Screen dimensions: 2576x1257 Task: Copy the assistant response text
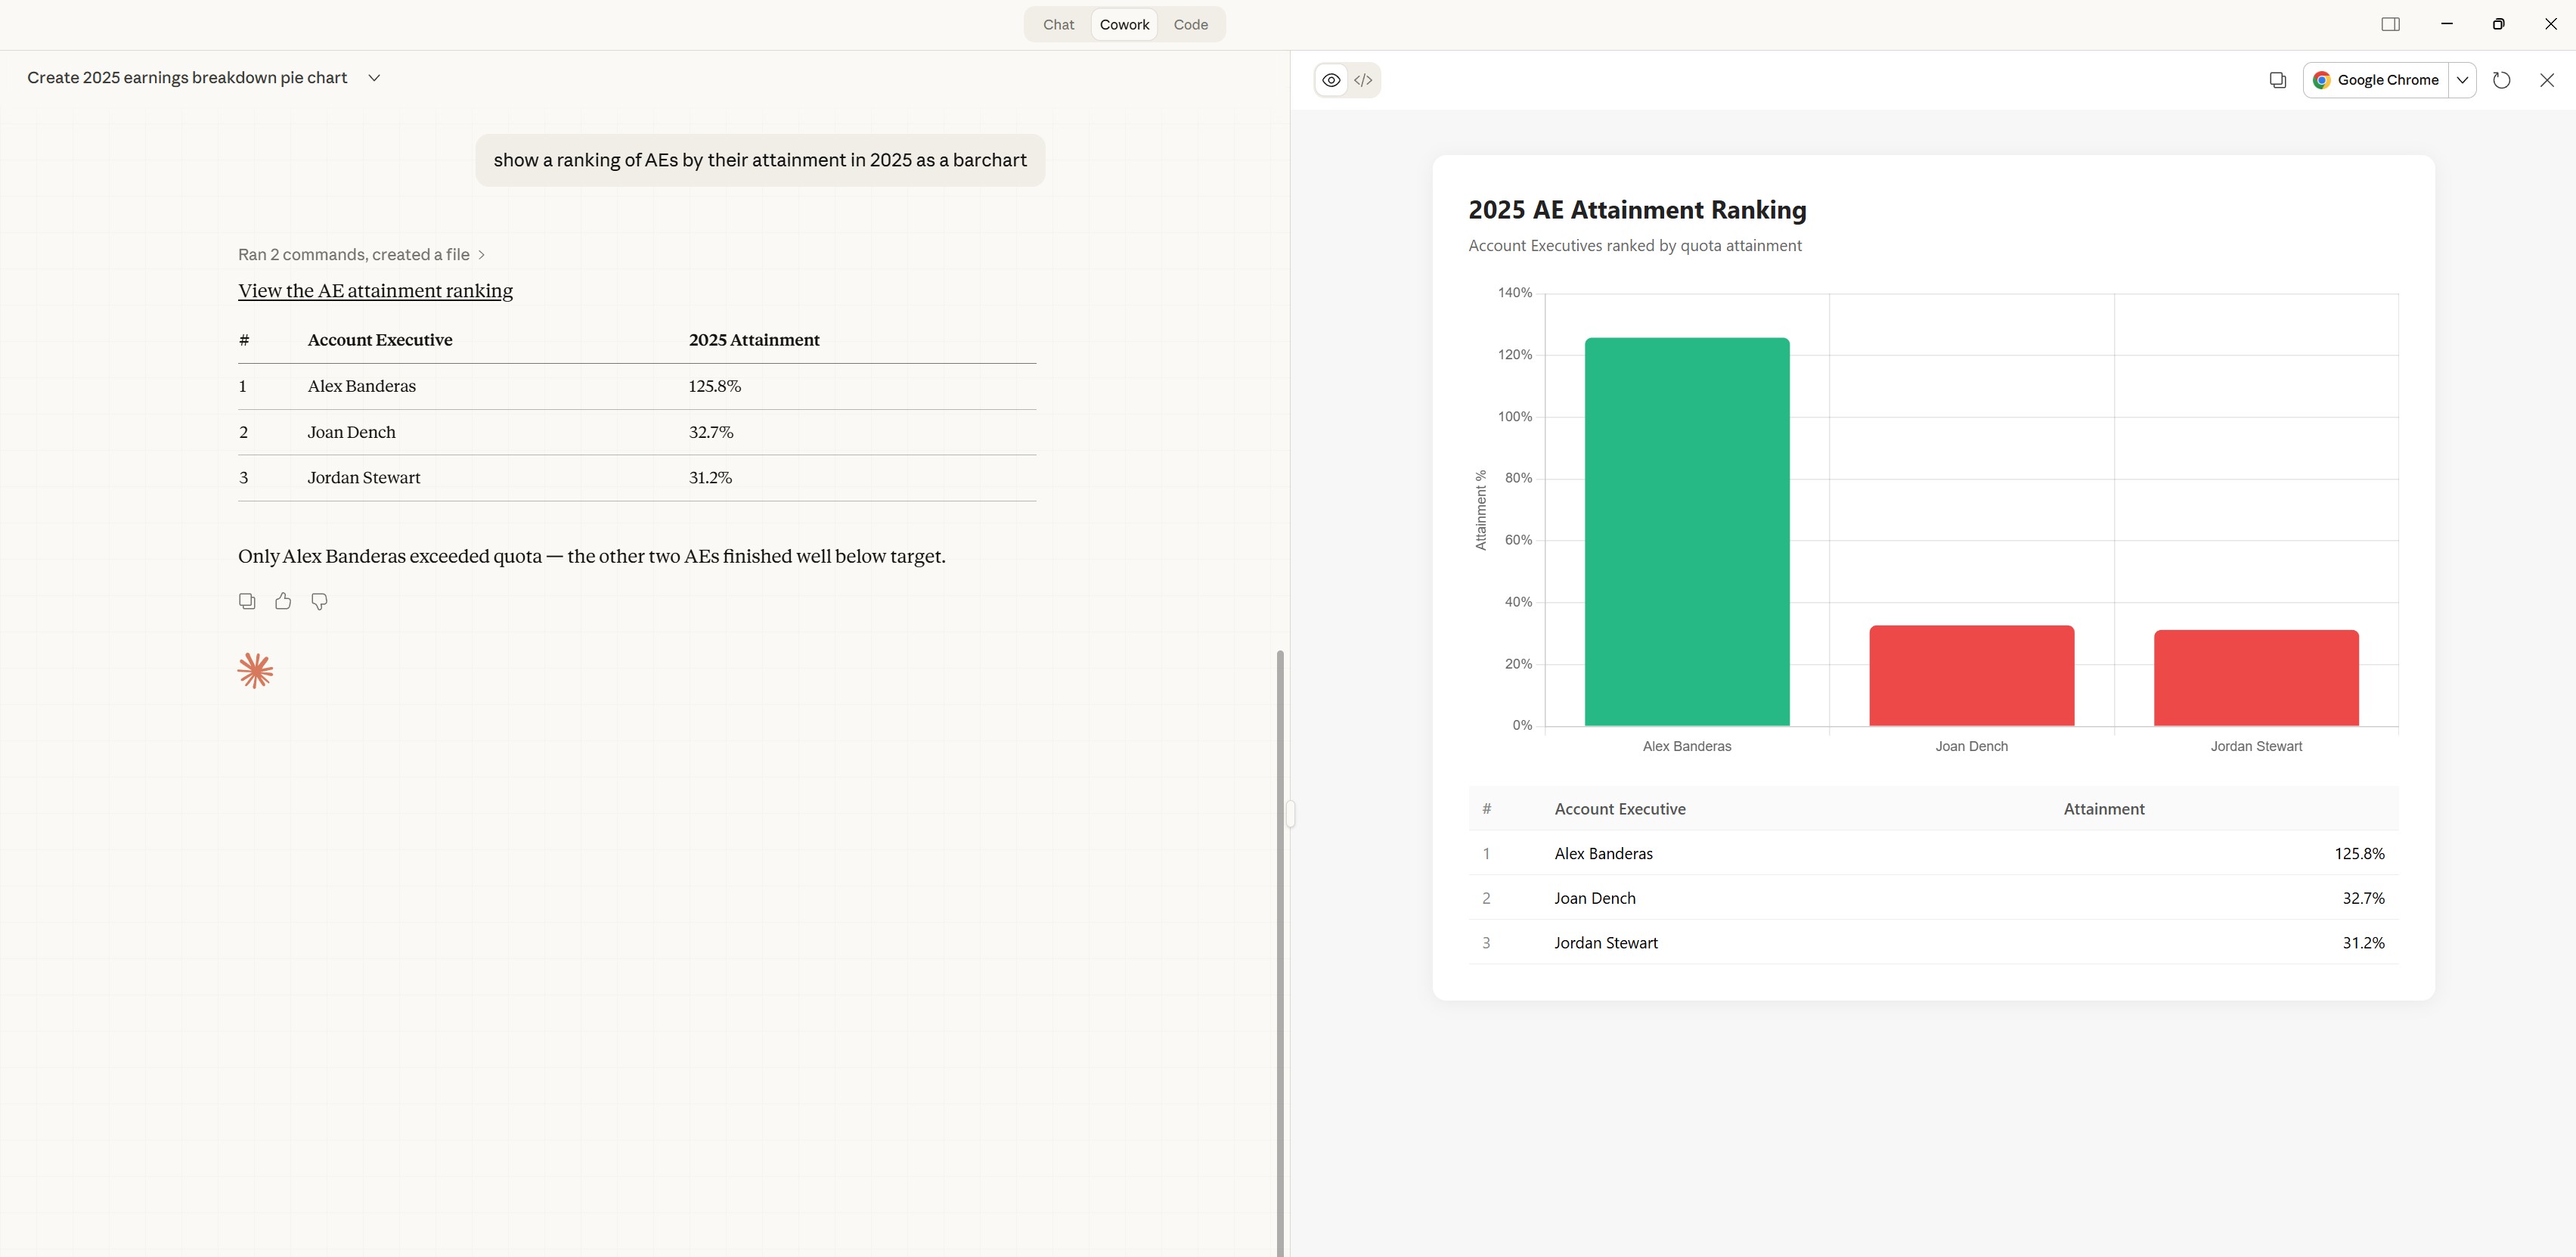tap(247, 601)
